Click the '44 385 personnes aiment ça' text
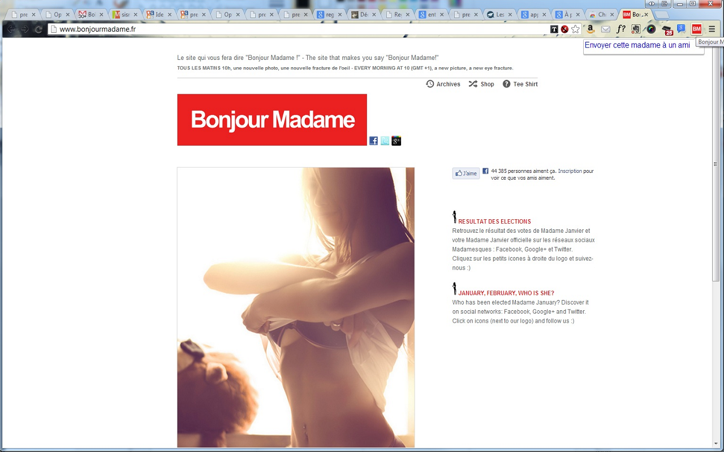This screenshot has height=452, width=724. [523, 171]
